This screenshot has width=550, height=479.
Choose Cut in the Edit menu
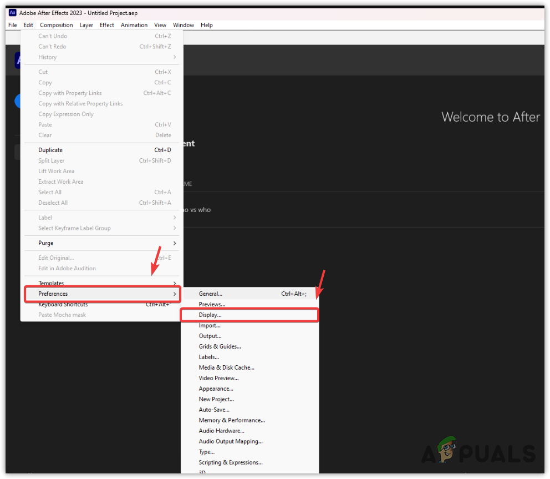101,72
